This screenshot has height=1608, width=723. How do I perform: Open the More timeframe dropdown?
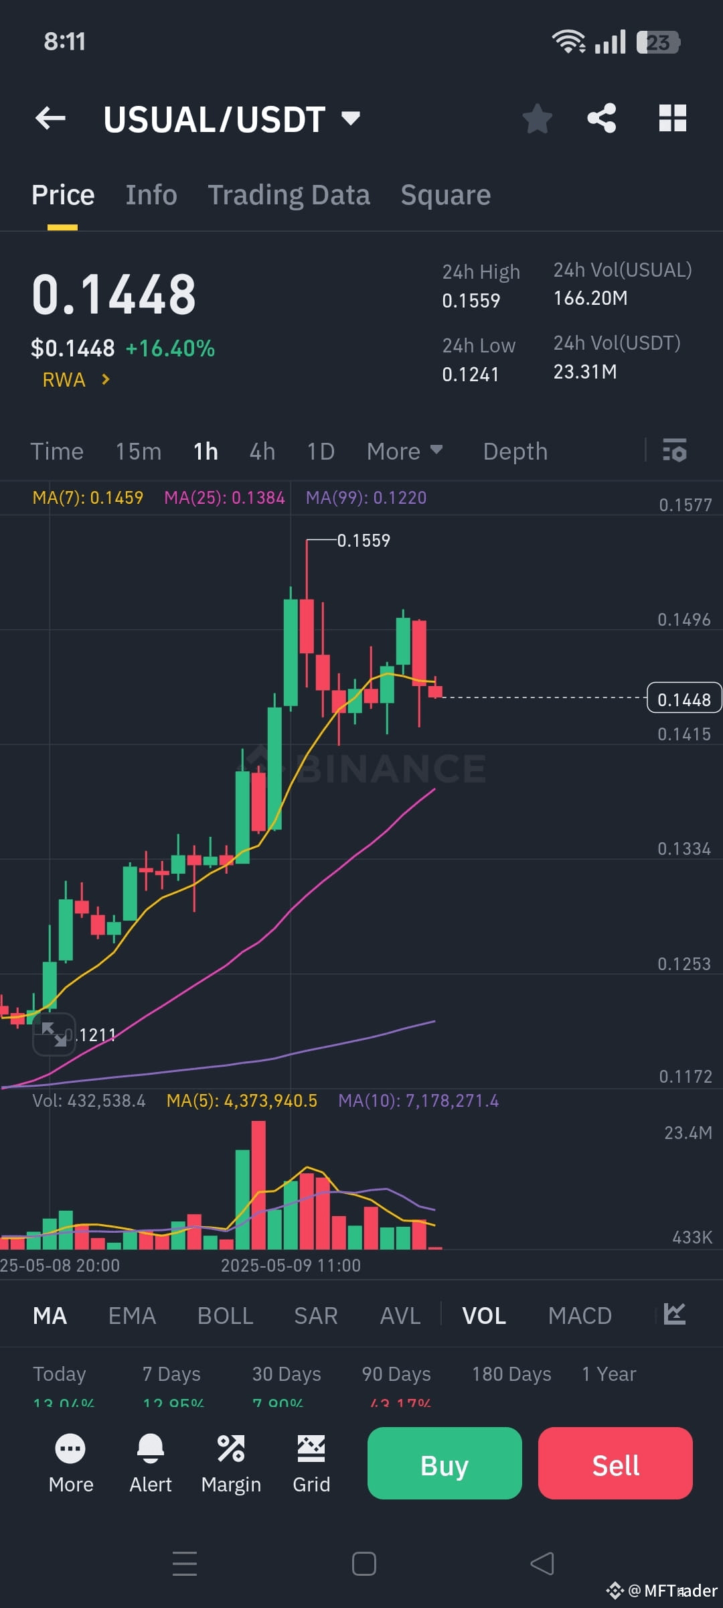coord(404,451)
